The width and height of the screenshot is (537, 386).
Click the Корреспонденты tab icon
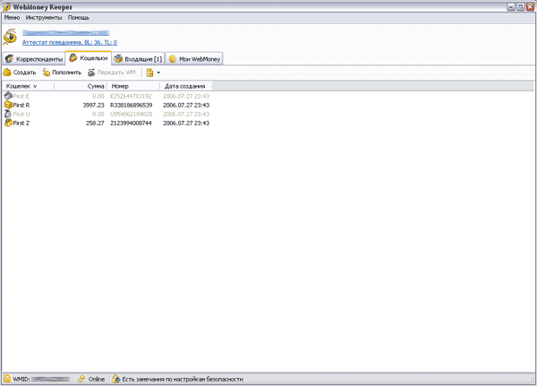click(9, 59)
